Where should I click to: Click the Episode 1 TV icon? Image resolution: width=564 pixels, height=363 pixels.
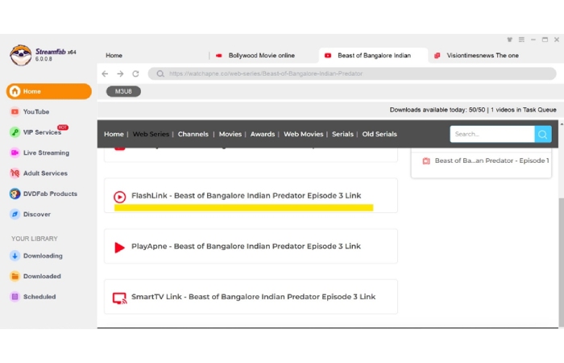[x=426, y=161]
